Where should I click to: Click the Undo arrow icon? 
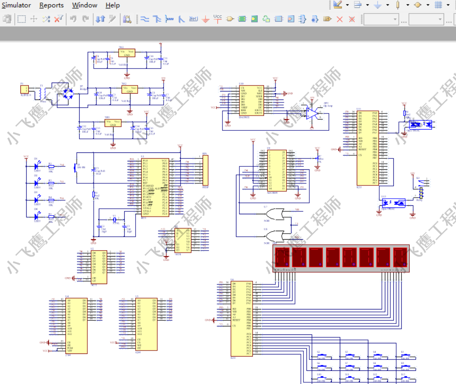[73, 19]
